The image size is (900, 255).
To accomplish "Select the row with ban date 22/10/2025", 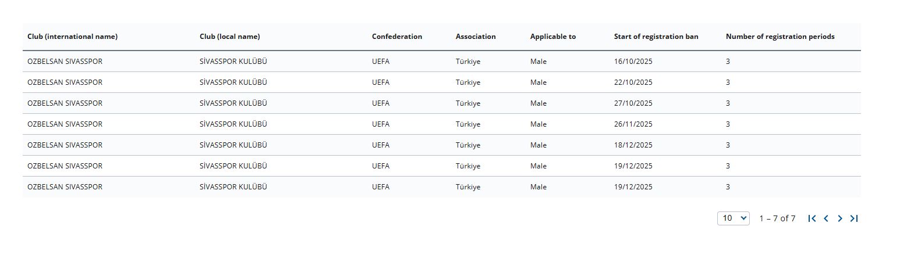I will [633, 82].
